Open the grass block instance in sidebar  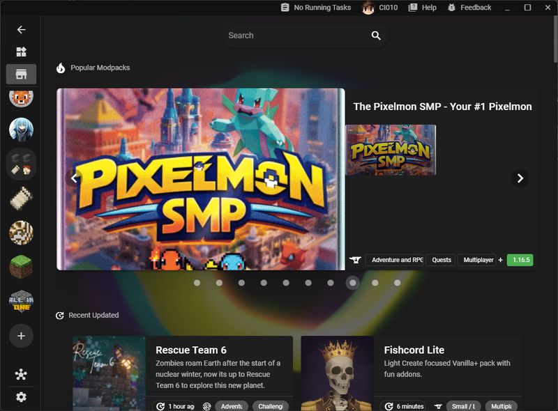pos(21,266)
